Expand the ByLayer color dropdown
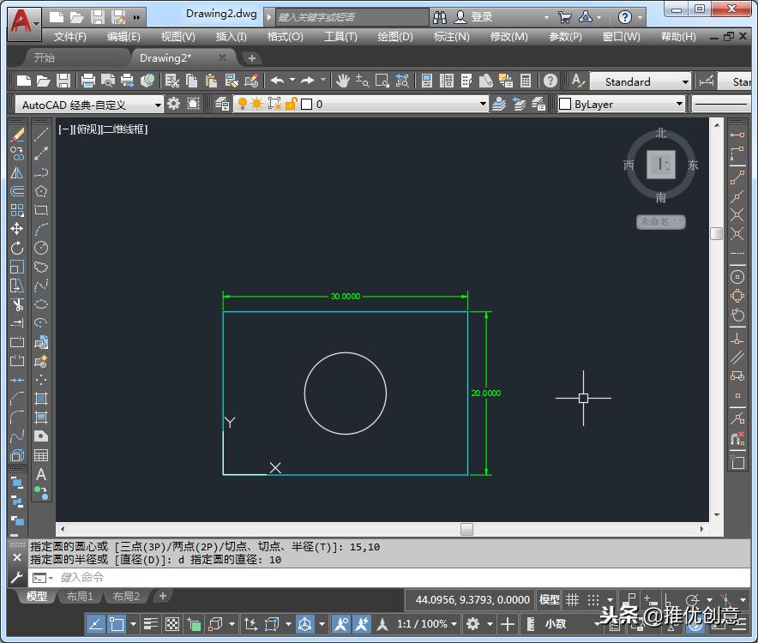This screenshot has height=643, width=758. 680,104
